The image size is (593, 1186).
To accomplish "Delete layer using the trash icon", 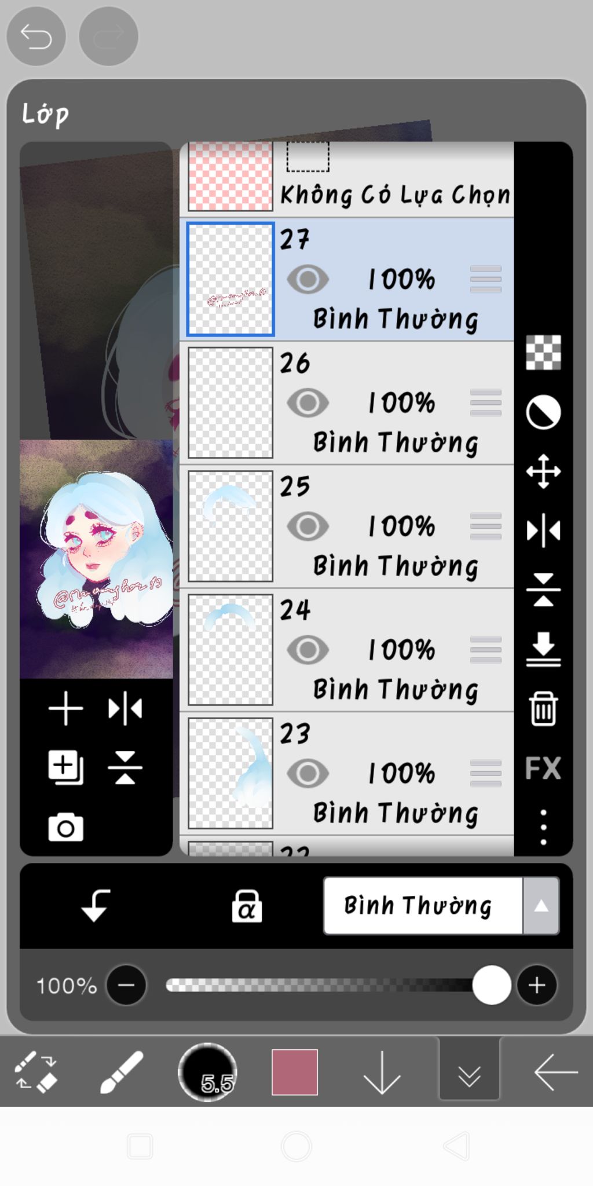I will tap(543, 708).
